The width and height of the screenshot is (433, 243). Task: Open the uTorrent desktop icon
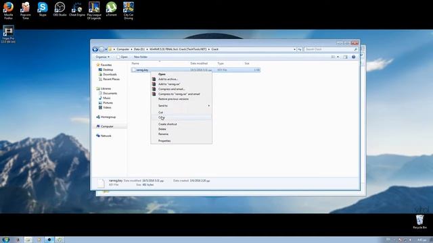click(x=111, y=9)
